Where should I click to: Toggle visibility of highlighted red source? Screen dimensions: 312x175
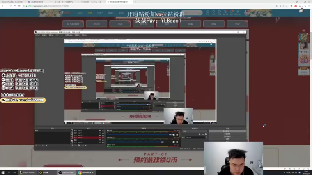pyautogui.click(x=100, y=138)
